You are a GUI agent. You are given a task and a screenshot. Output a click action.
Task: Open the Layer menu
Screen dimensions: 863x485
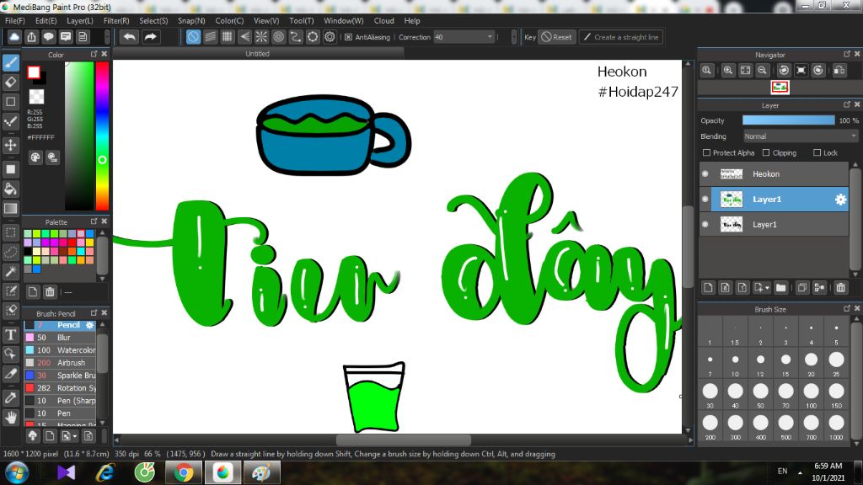[x=80, y=20]
